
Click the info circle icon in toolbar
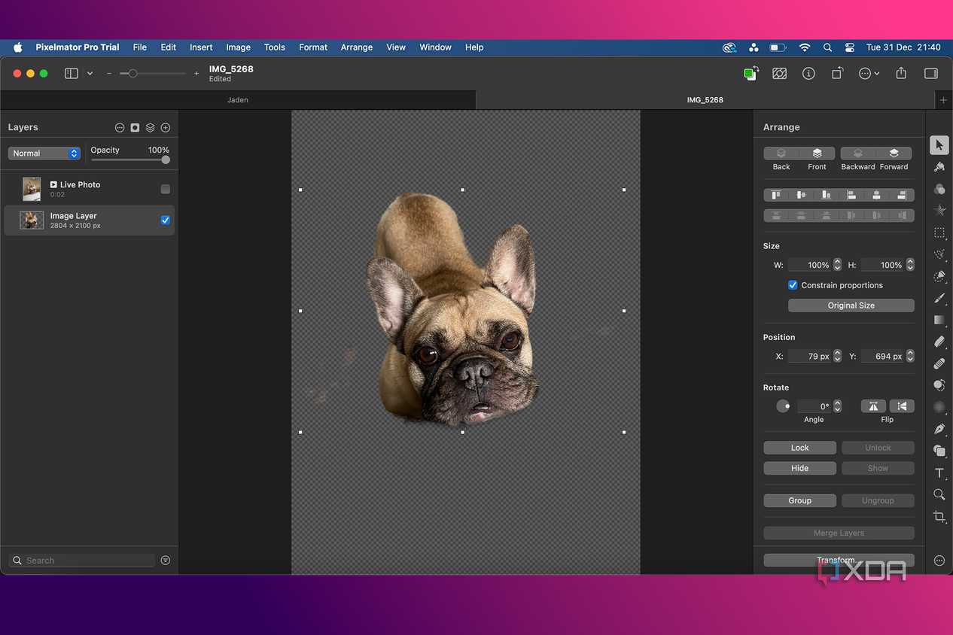(808, 73)
